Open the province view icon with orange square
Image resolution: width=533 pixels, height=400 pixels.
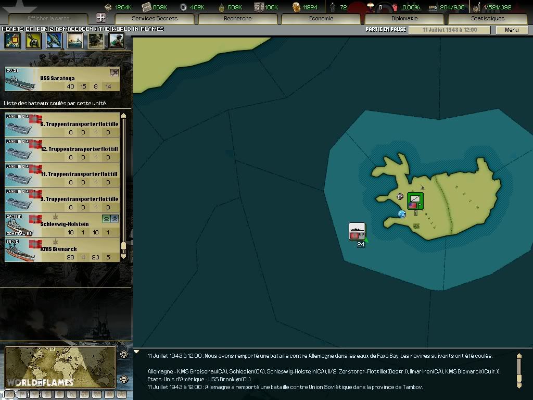coord(12,41)
